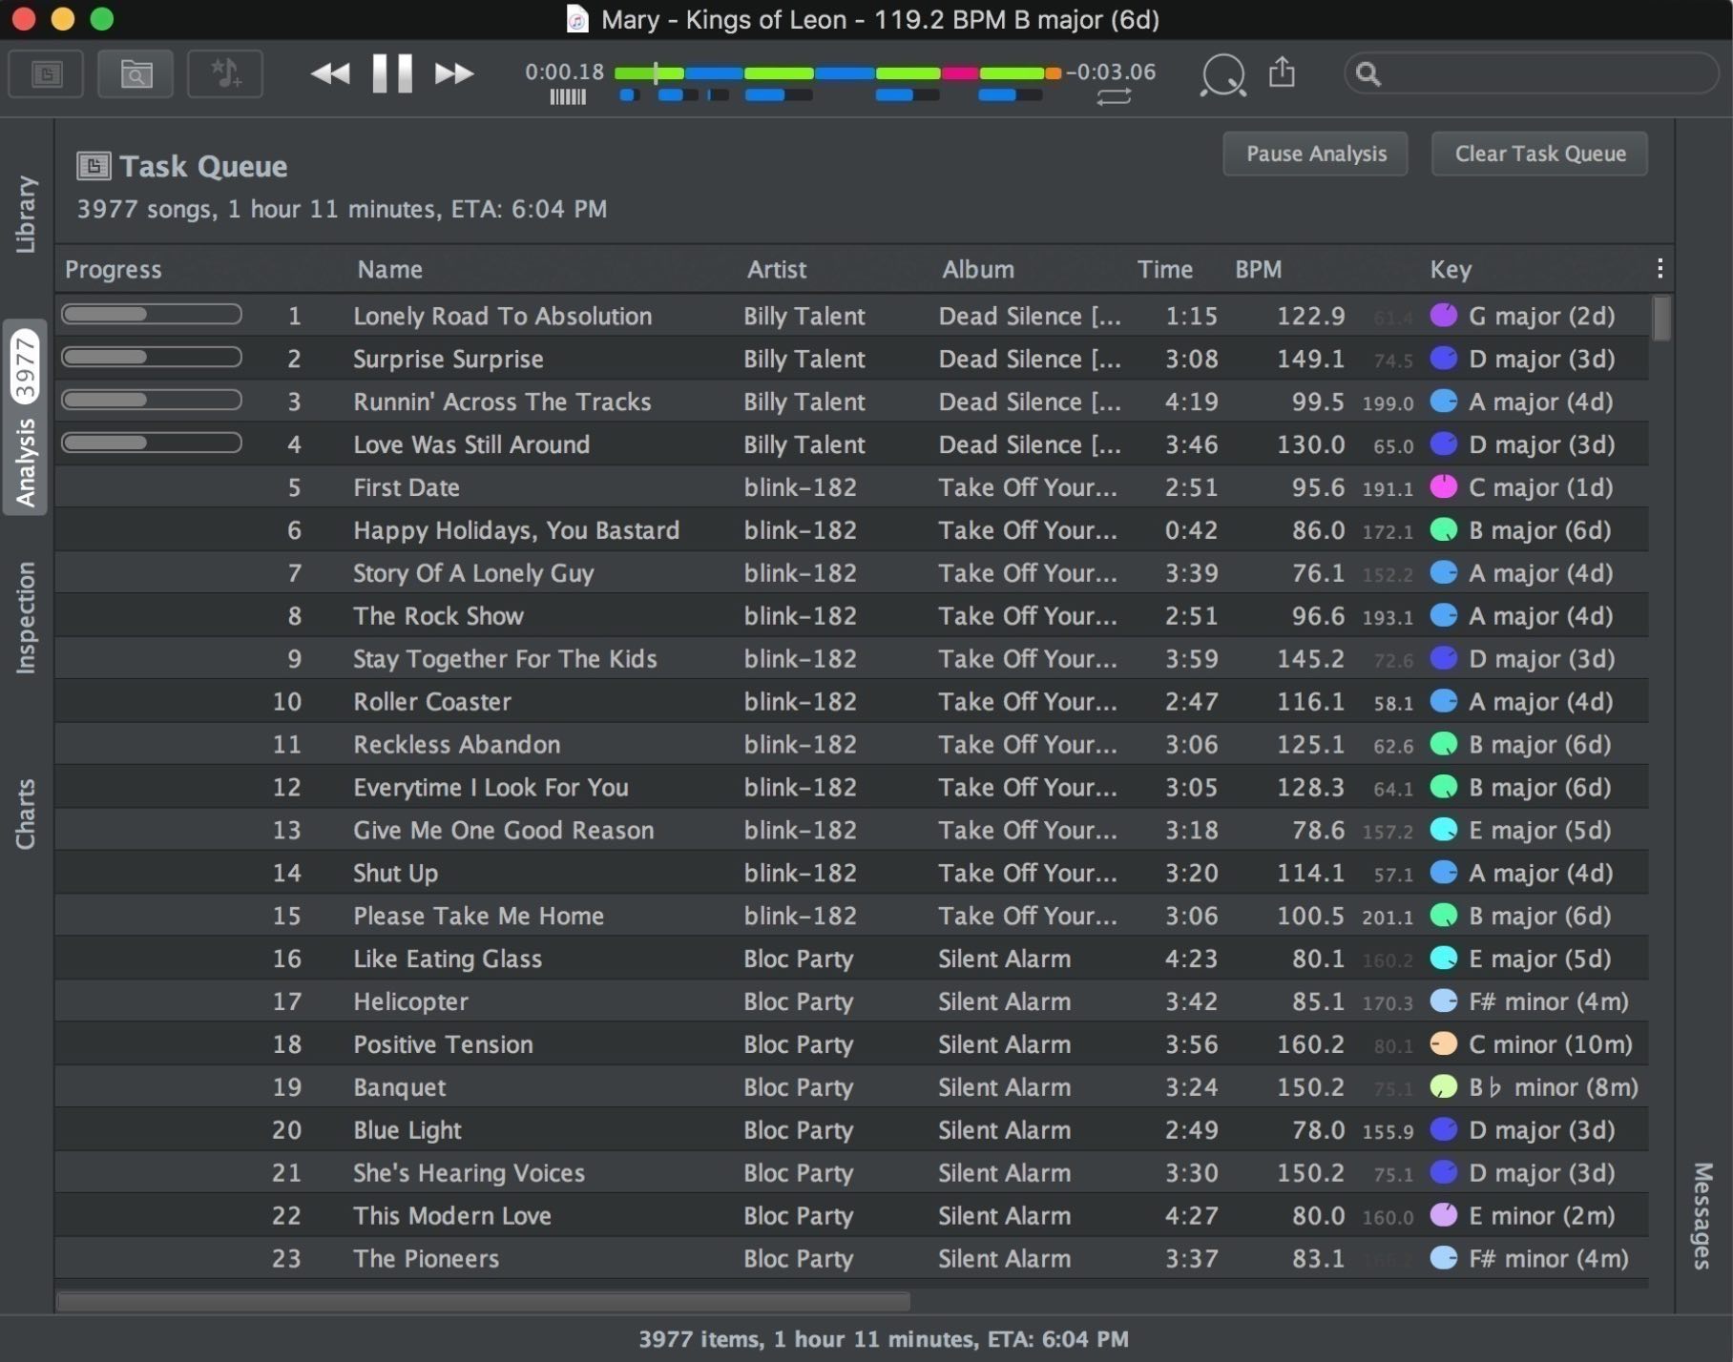The width and height of the screenshot is (1733, 1362).
Task: Toggle the repeat loop icon
Action: 1114,96
